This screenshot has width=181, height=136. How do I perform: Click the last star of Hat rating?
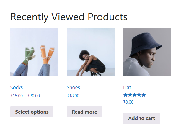point(144,95)
